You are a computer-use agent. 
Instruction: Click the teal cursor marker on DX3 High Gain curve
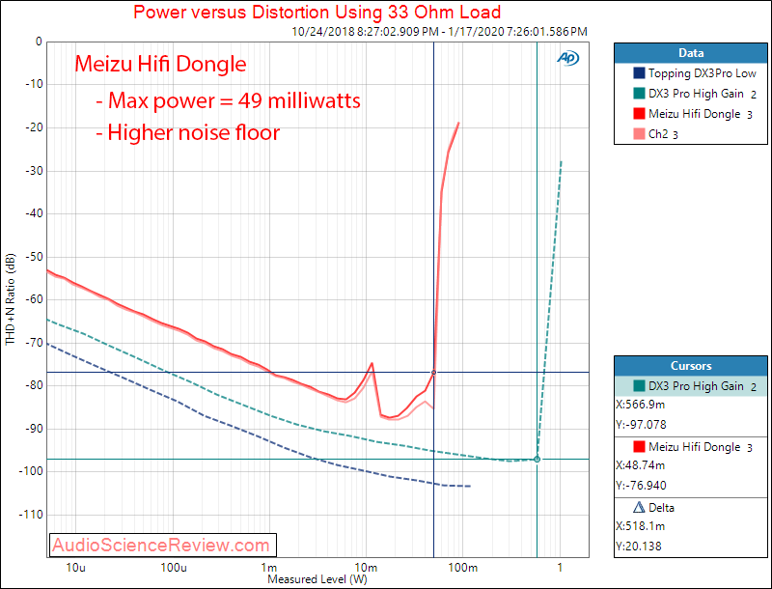pyautogui.click(x=538, y=460)
